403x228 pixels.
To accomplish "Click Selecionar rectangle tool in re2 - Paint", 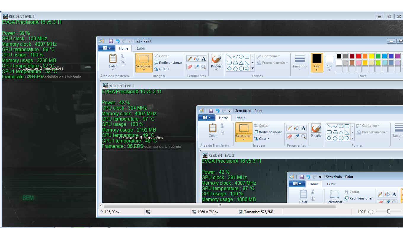I will (144, 58).
